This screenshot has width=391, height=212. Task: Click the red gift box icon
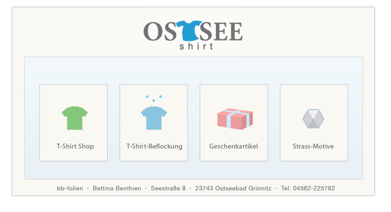(235, 119)
